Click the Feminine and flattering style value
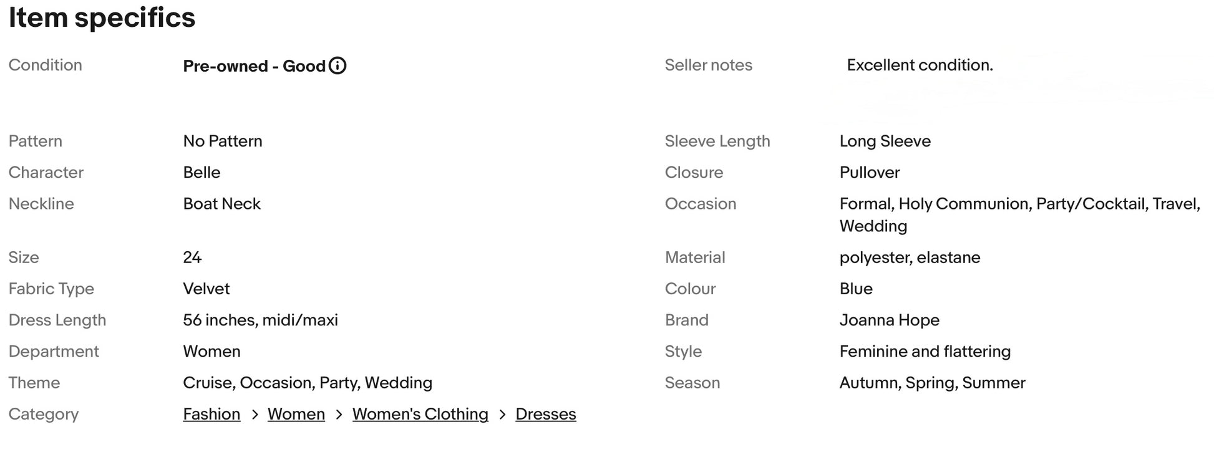This screenshot has width=1214, height=457. click(x=925, y=352)
